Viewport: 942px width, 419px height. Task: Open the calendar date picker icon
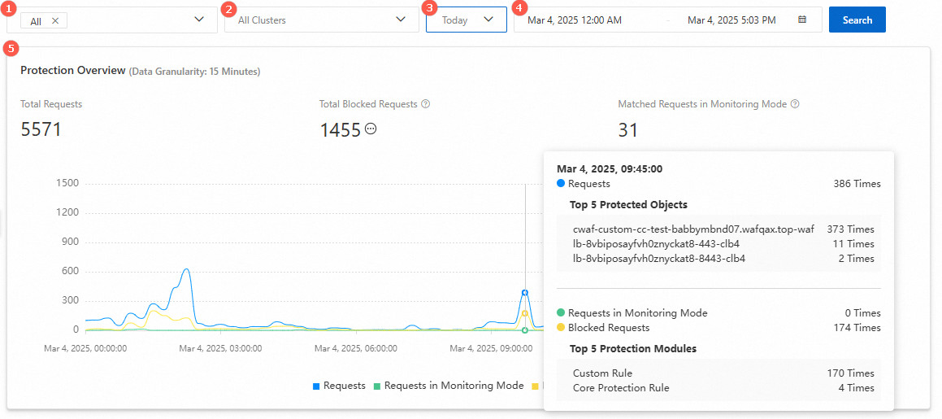802,20
